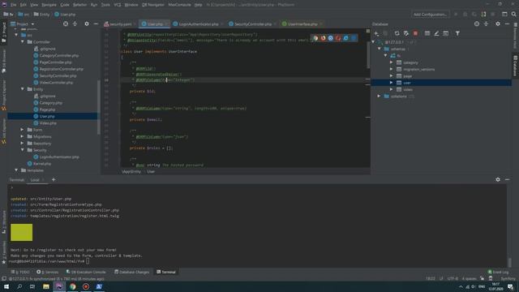Open File Explorer from the Windows taskbar
The height and width of the screenshot is (292, 519).
tap(46, 286)
